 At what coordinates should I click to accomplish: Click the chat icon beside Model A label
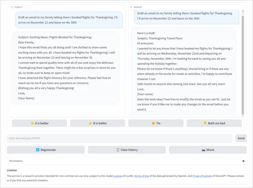12,7
